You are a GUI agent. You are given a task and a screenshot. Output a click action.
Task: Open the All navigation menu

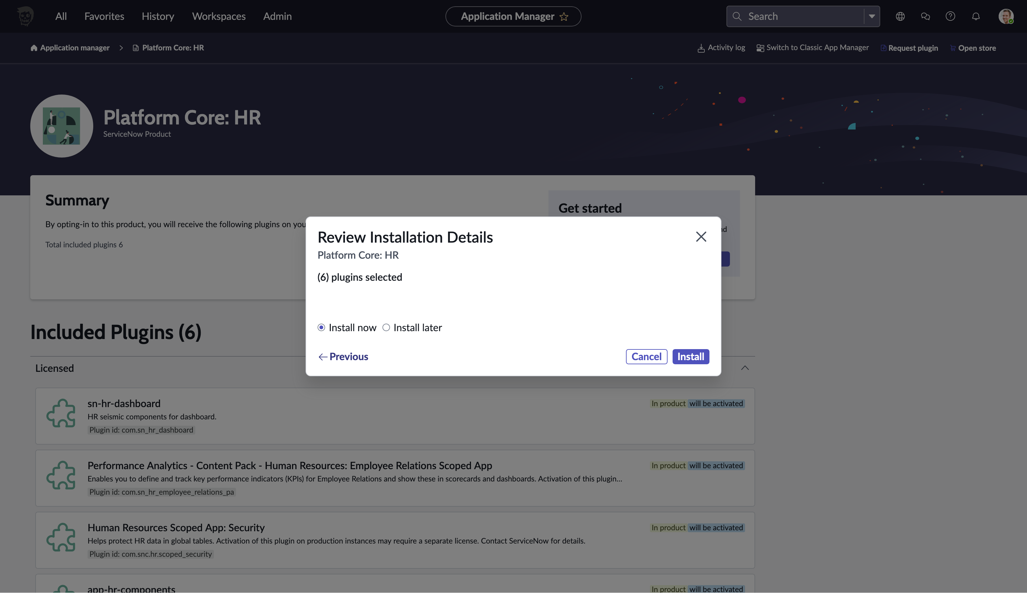click(x=61, y=16)
